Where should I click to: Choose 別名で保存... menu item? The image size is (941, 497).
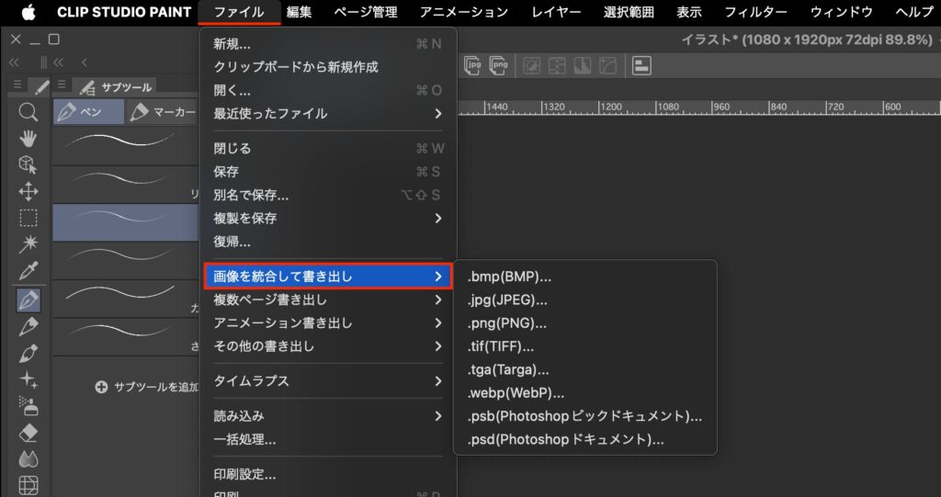(328, 195)
